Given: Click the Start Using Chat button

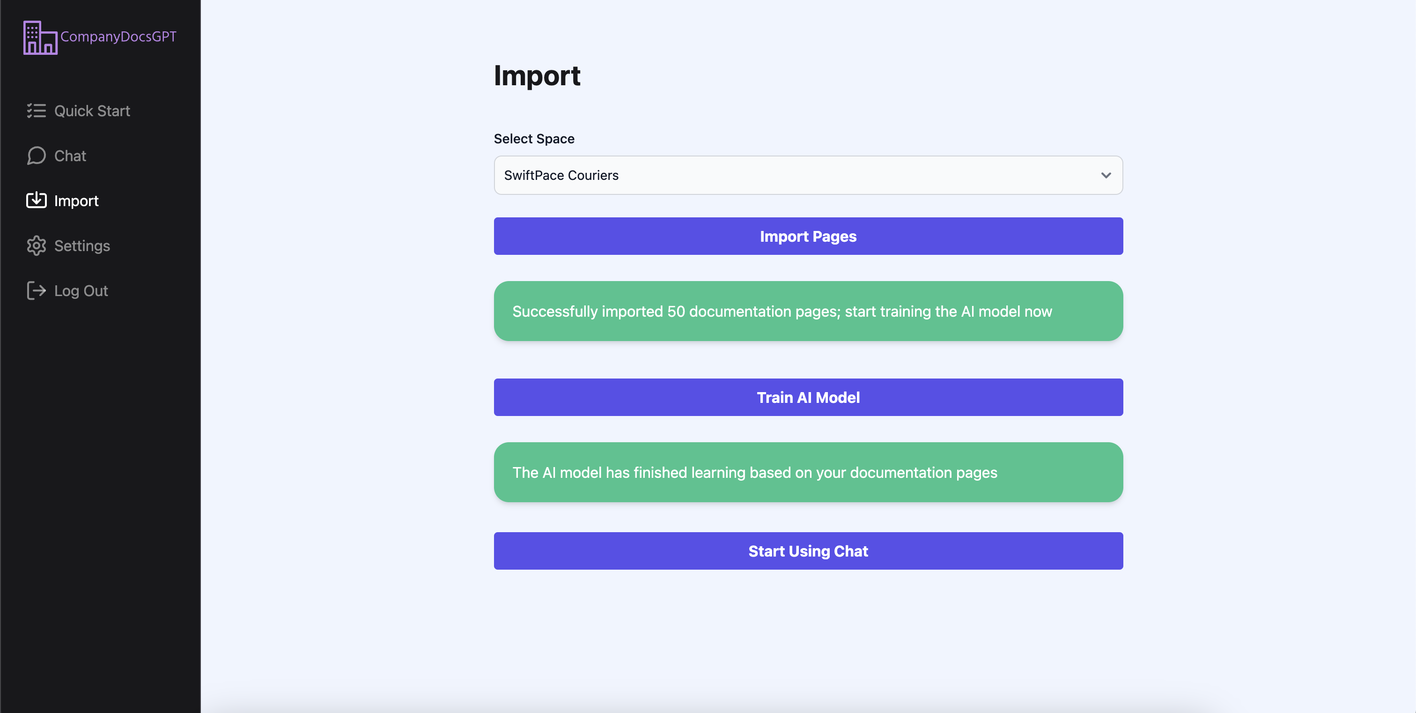Looking at the screenshot, I should 807,551.
